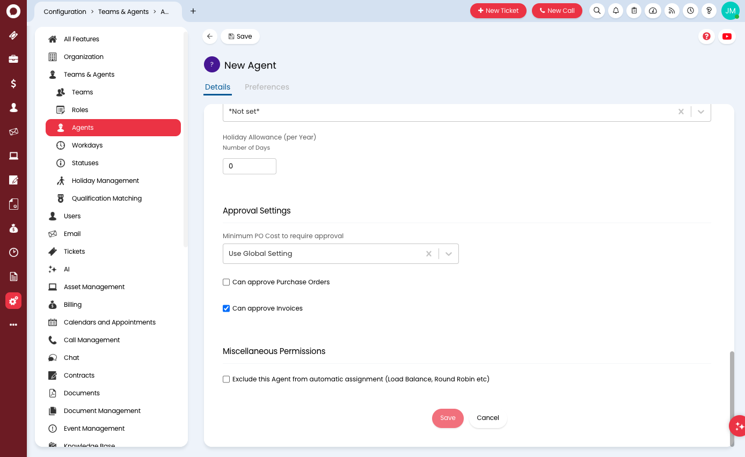Click the Holiday Allowance number field
This screenshot has width=745, height=457.
point(250,166)
